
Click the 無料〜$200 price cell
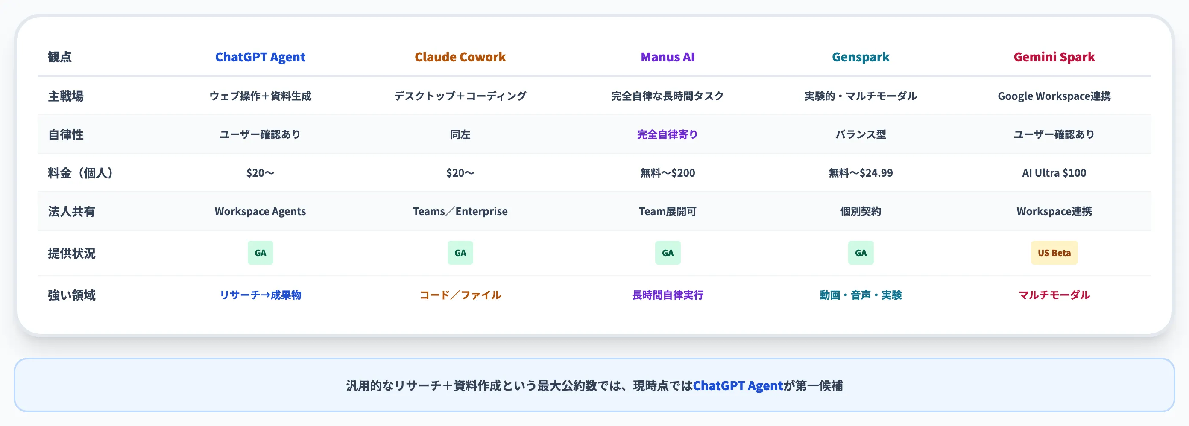point(668,173)
